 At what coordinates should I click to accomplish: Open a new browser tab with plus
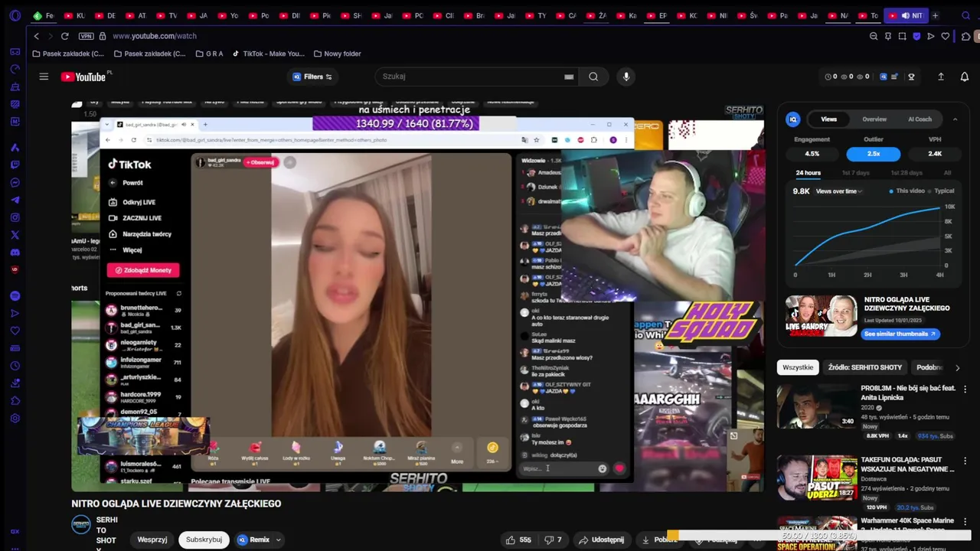[935, 15]
